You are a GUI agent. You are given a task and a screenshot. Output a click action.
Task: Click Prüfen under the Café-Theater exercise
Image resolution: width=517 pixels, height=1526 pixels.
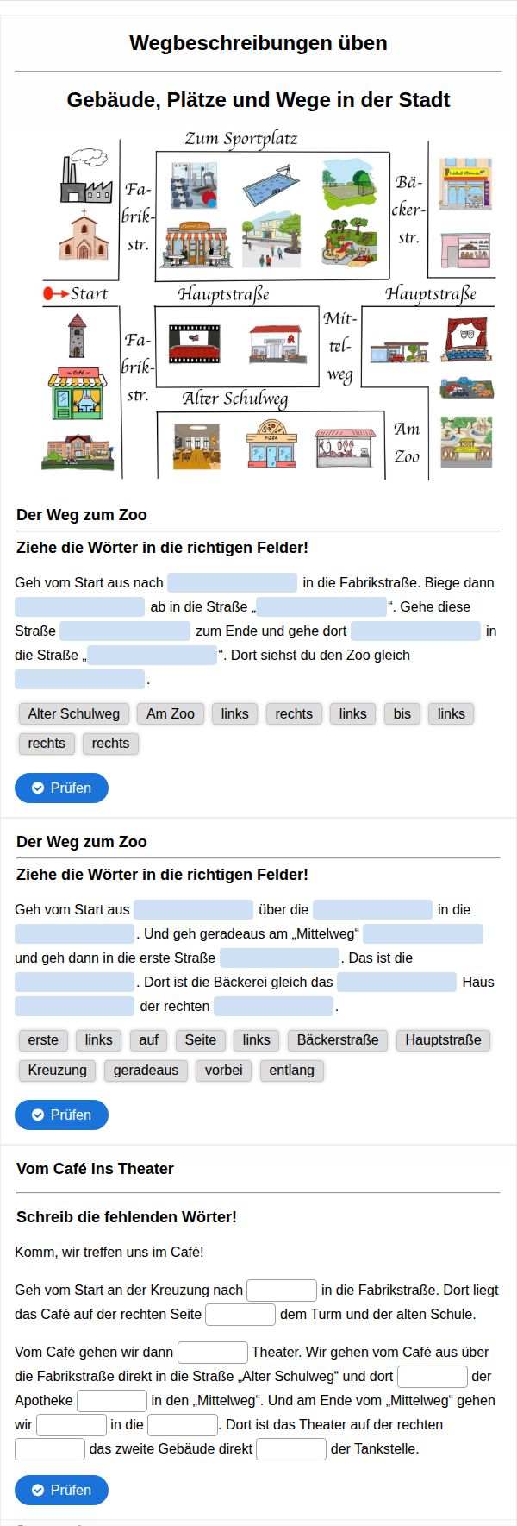pos(61,1491)
